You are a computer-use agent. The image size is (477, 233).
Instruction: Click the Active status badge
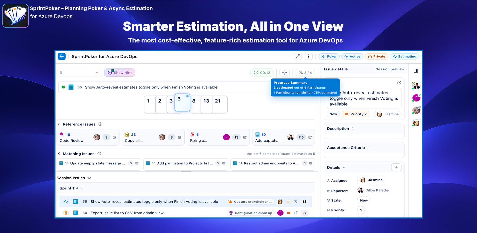click(352, 56)
